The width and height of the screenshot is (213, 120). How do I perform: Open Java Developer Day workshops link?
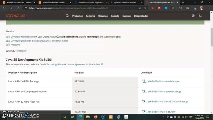[37, 41]
